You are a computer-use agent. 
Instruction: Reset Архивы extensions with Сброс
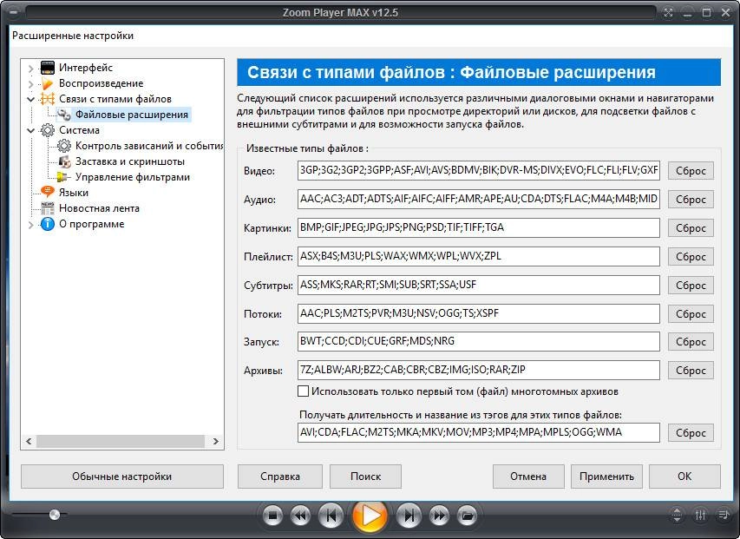click(691, 371)
